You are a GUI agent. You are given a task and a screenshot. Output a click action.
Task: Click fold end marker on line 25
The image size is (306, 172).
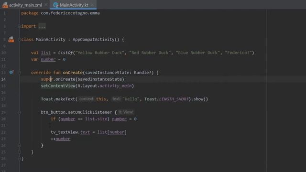tap(19, 152)
